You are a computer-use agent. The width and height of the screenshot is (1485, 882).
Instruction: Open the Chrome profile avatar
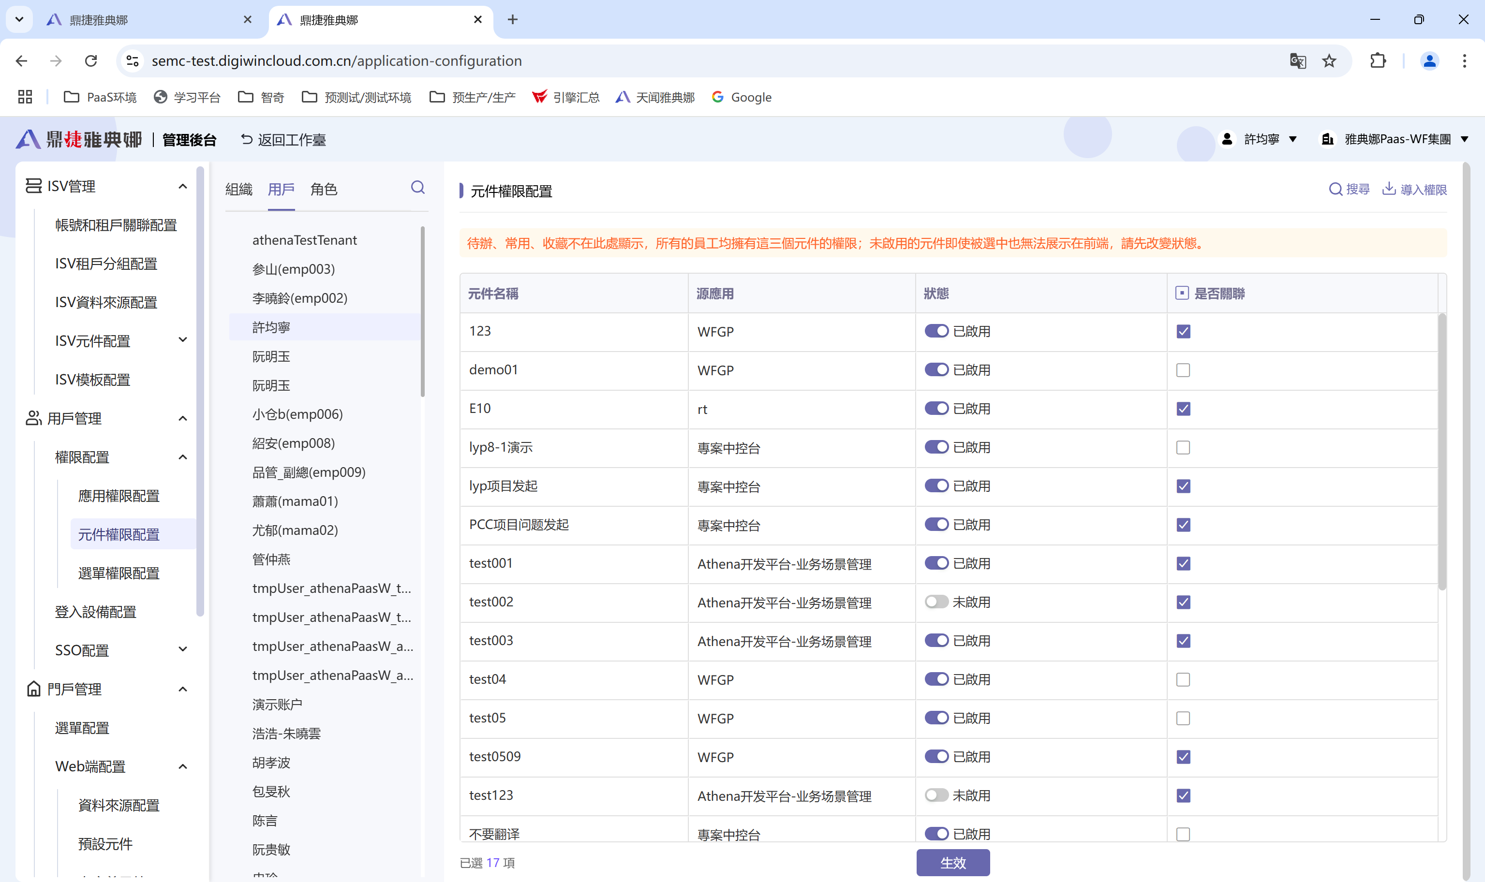click(x=1429, y=60)
